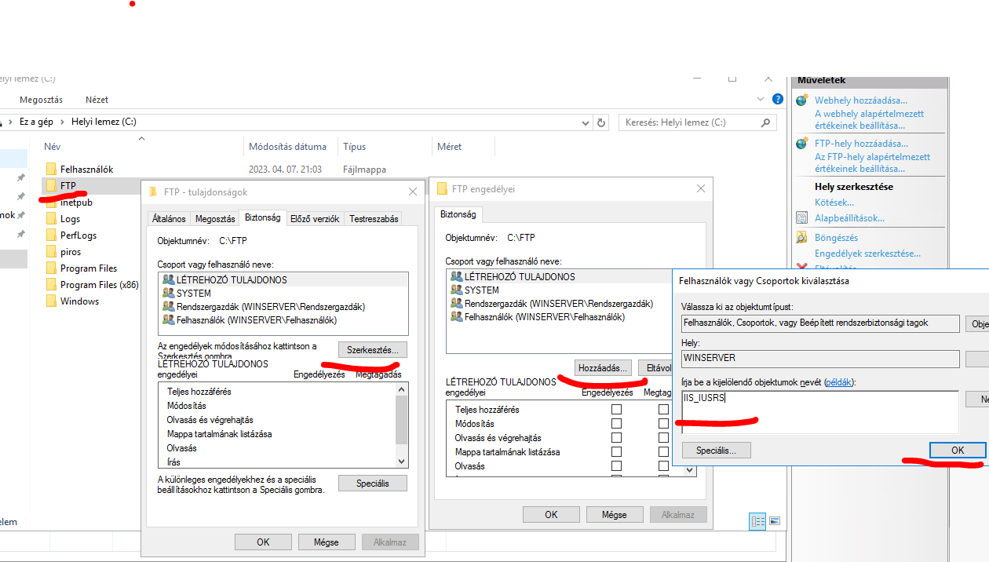Screen dimensions: 989x562
Task: Switch to the Megosztás tab in FTP properties
Action: 215,219
